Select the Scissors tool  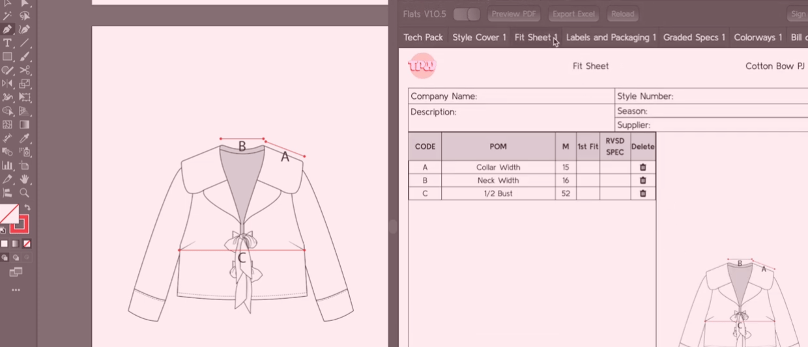[25, 70]
